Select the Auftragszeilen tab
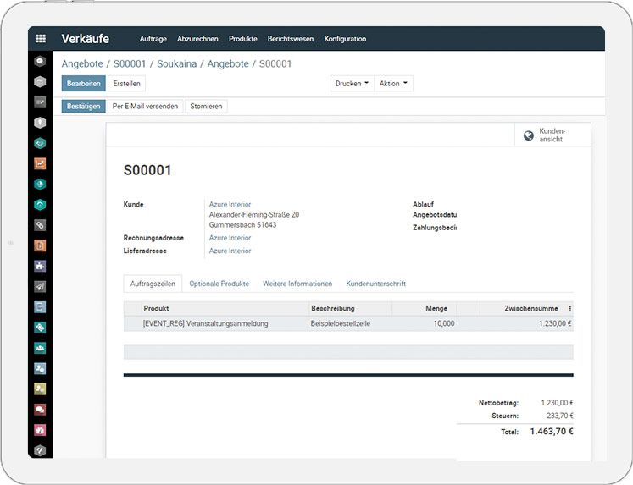 [153, 284]
